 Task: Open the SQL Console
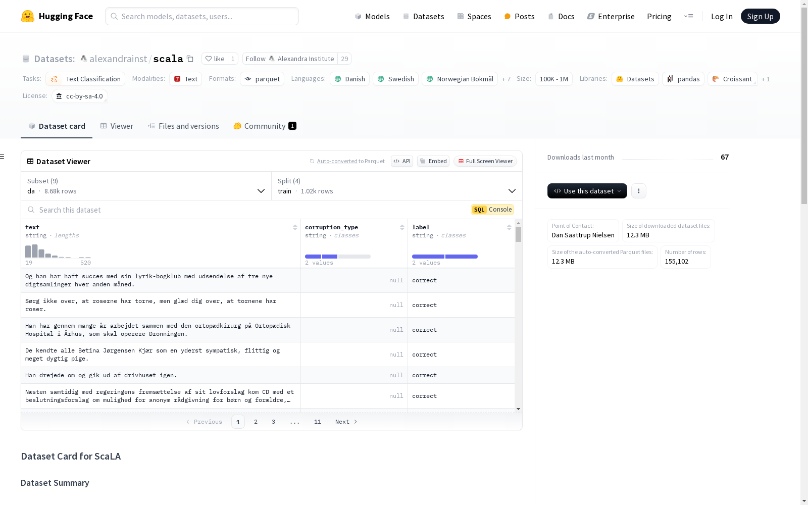(492, 210)
